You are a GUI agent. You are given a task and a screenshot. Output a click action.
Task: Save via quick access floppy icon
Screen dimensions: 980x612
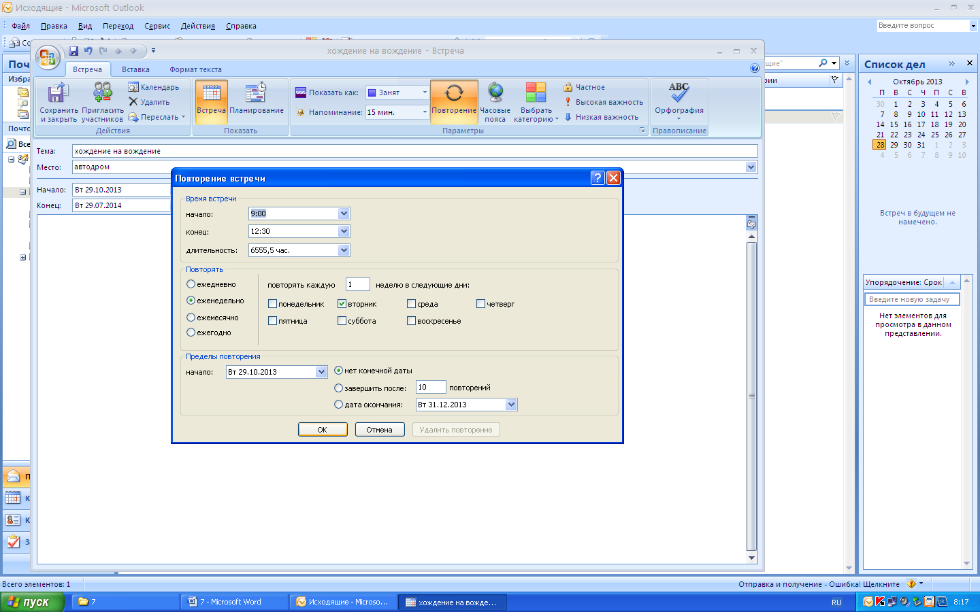point(73,51)
